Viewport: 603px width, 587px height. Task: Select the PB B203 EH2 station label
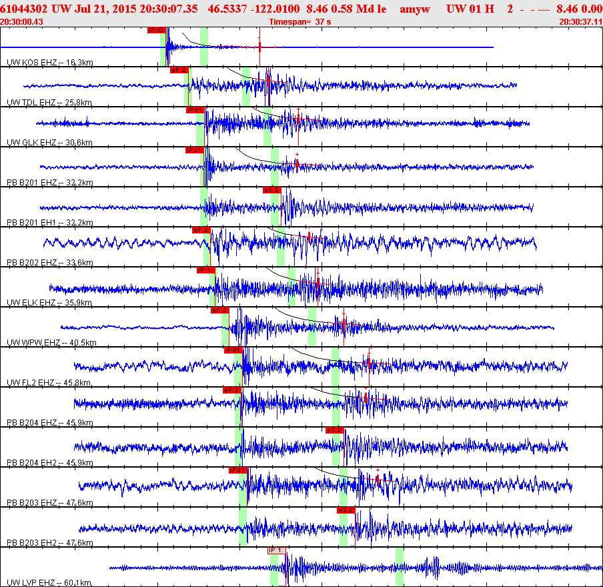50,542
